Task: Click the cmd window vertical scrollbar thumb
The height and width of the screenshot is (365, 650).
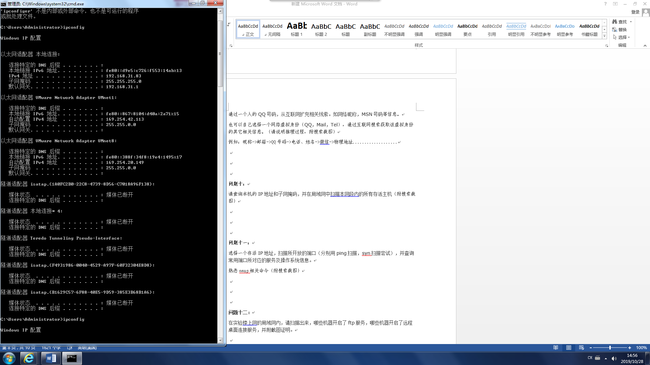Action: 220,54
